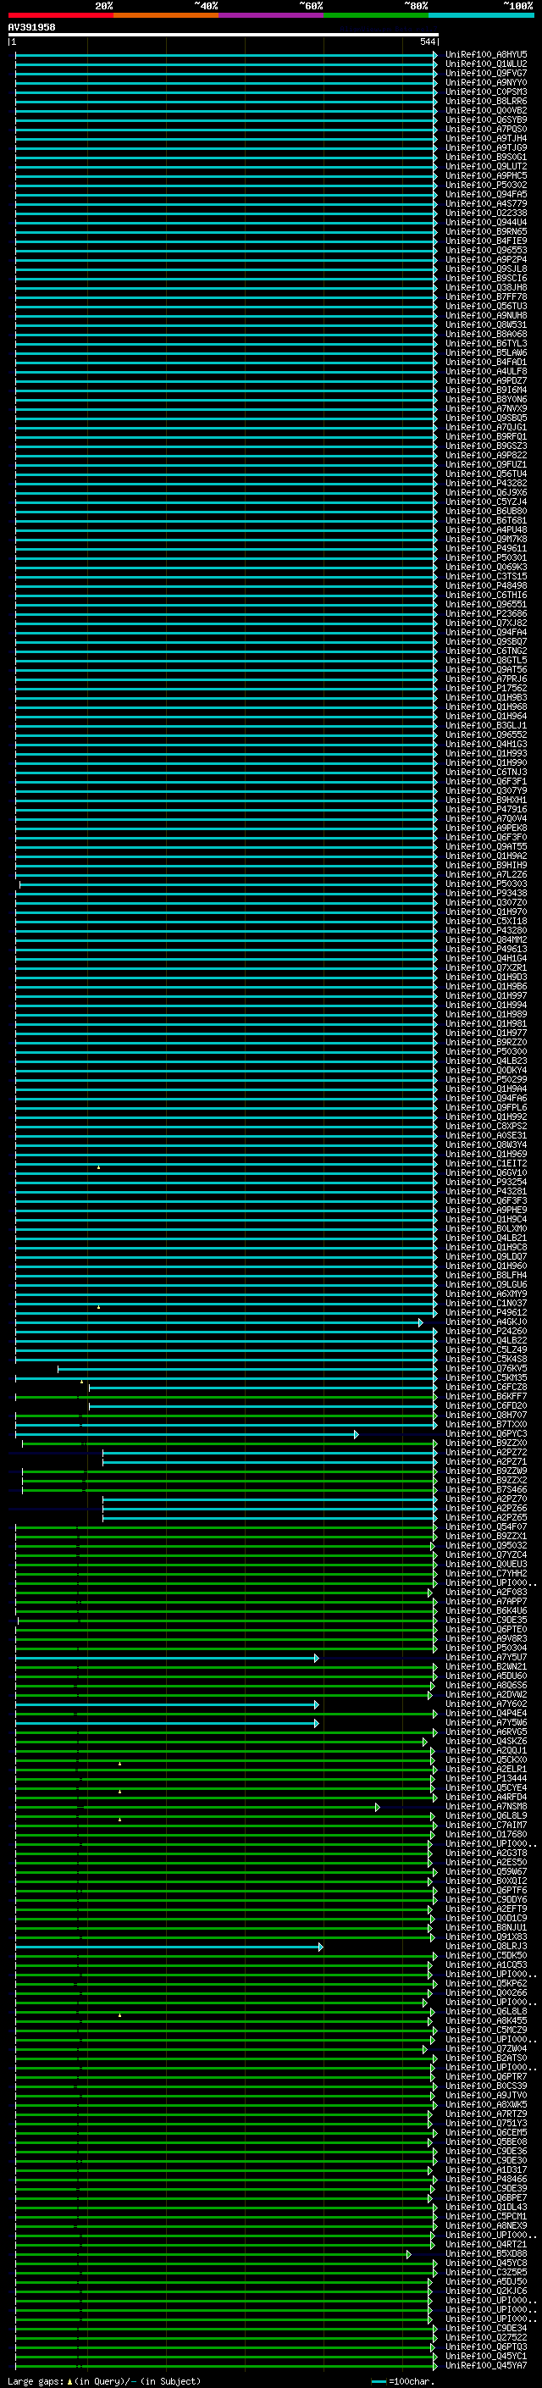Click the purple ~60% identity legend segment

tap(272, 15)
